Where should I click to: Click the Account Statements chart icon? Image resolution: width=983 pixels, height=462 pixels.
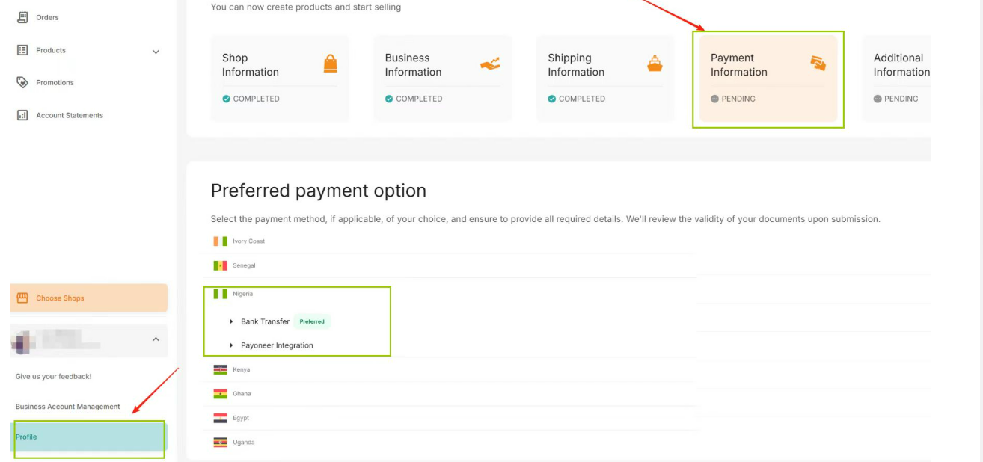[22, 115]
